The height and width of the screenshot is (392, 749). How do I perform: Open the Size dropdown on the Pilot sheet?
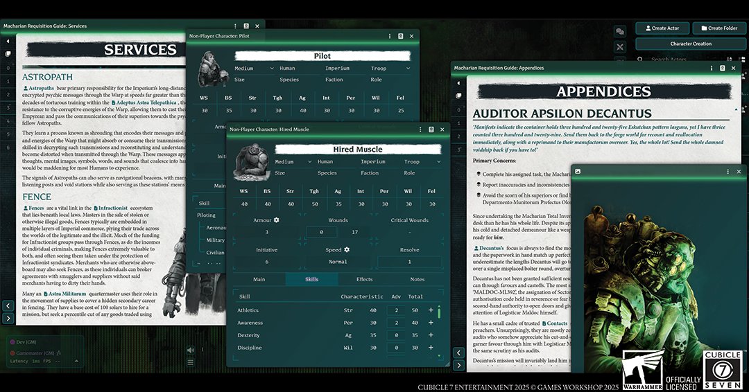[254, 69]
